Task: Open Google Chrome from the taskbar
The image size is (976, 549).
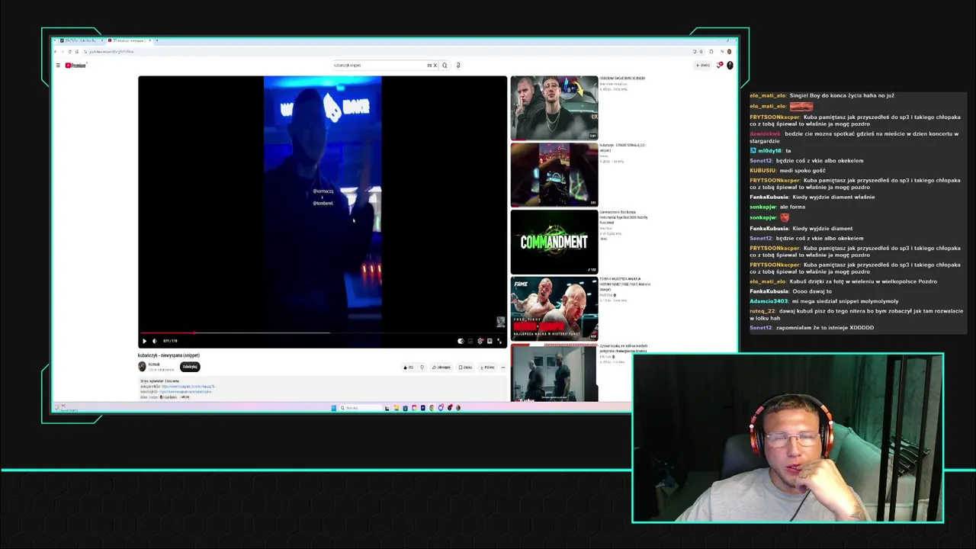Action: (432, 408)
